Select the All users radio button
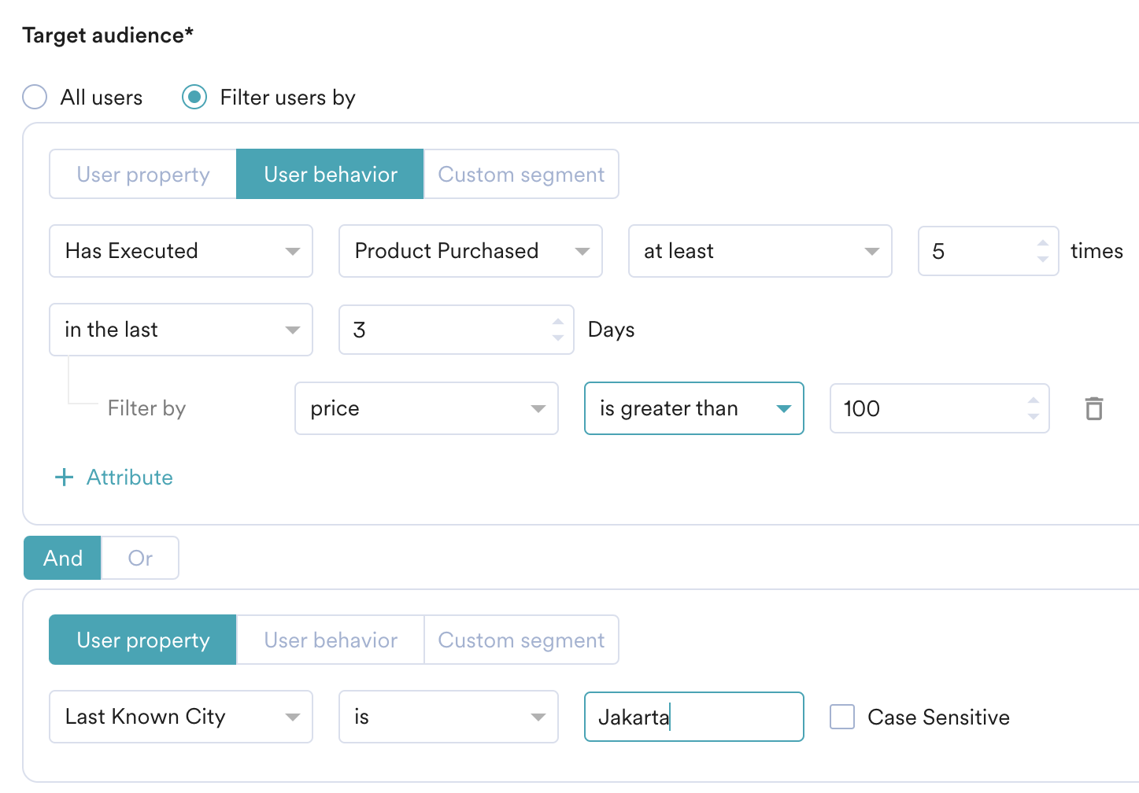The height and width of the screenshot is (793, 1139). 35,98
